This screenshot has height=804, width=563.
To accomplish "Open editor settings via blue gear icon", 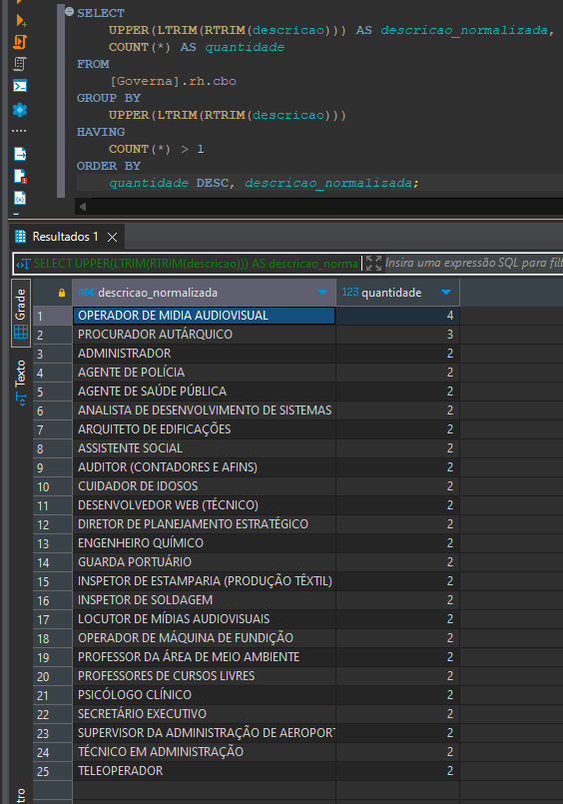I will (x=20, y=110).
